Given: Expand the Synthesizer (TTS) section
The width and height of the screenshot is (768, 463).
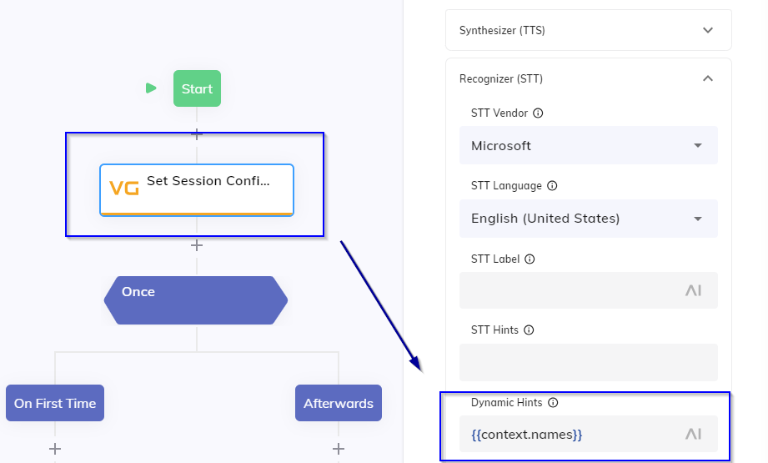Looking at the screenshot, I should coord(708,30).
